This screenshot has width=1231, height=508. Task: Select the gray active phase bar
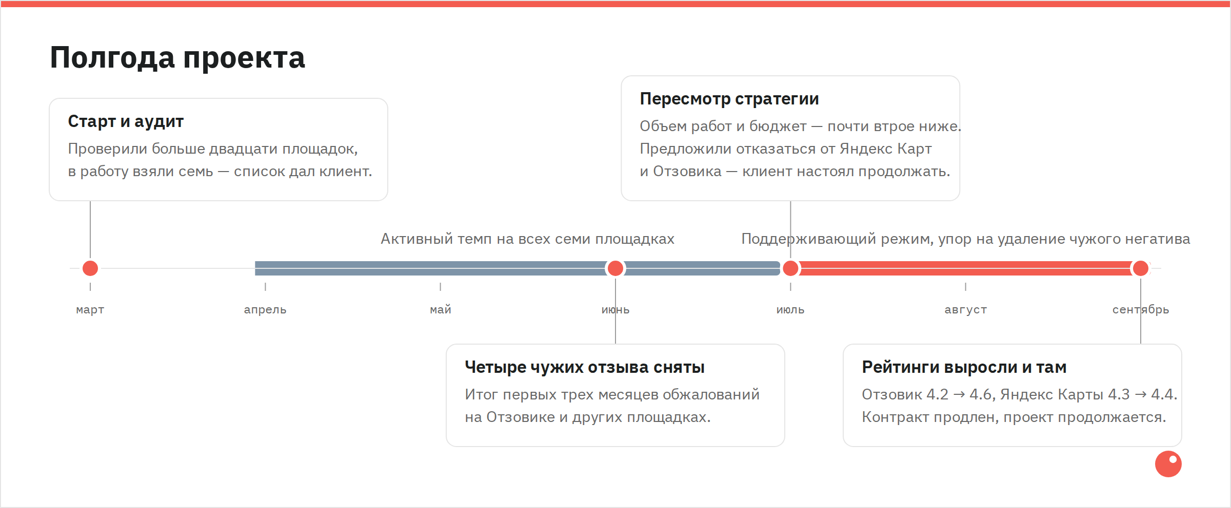(518, 268)
